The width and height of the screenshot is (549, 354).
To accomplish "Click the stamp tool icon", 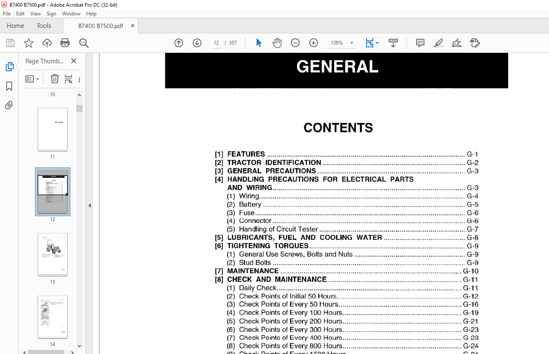I will pyautogui.click(x=475, y=43).
